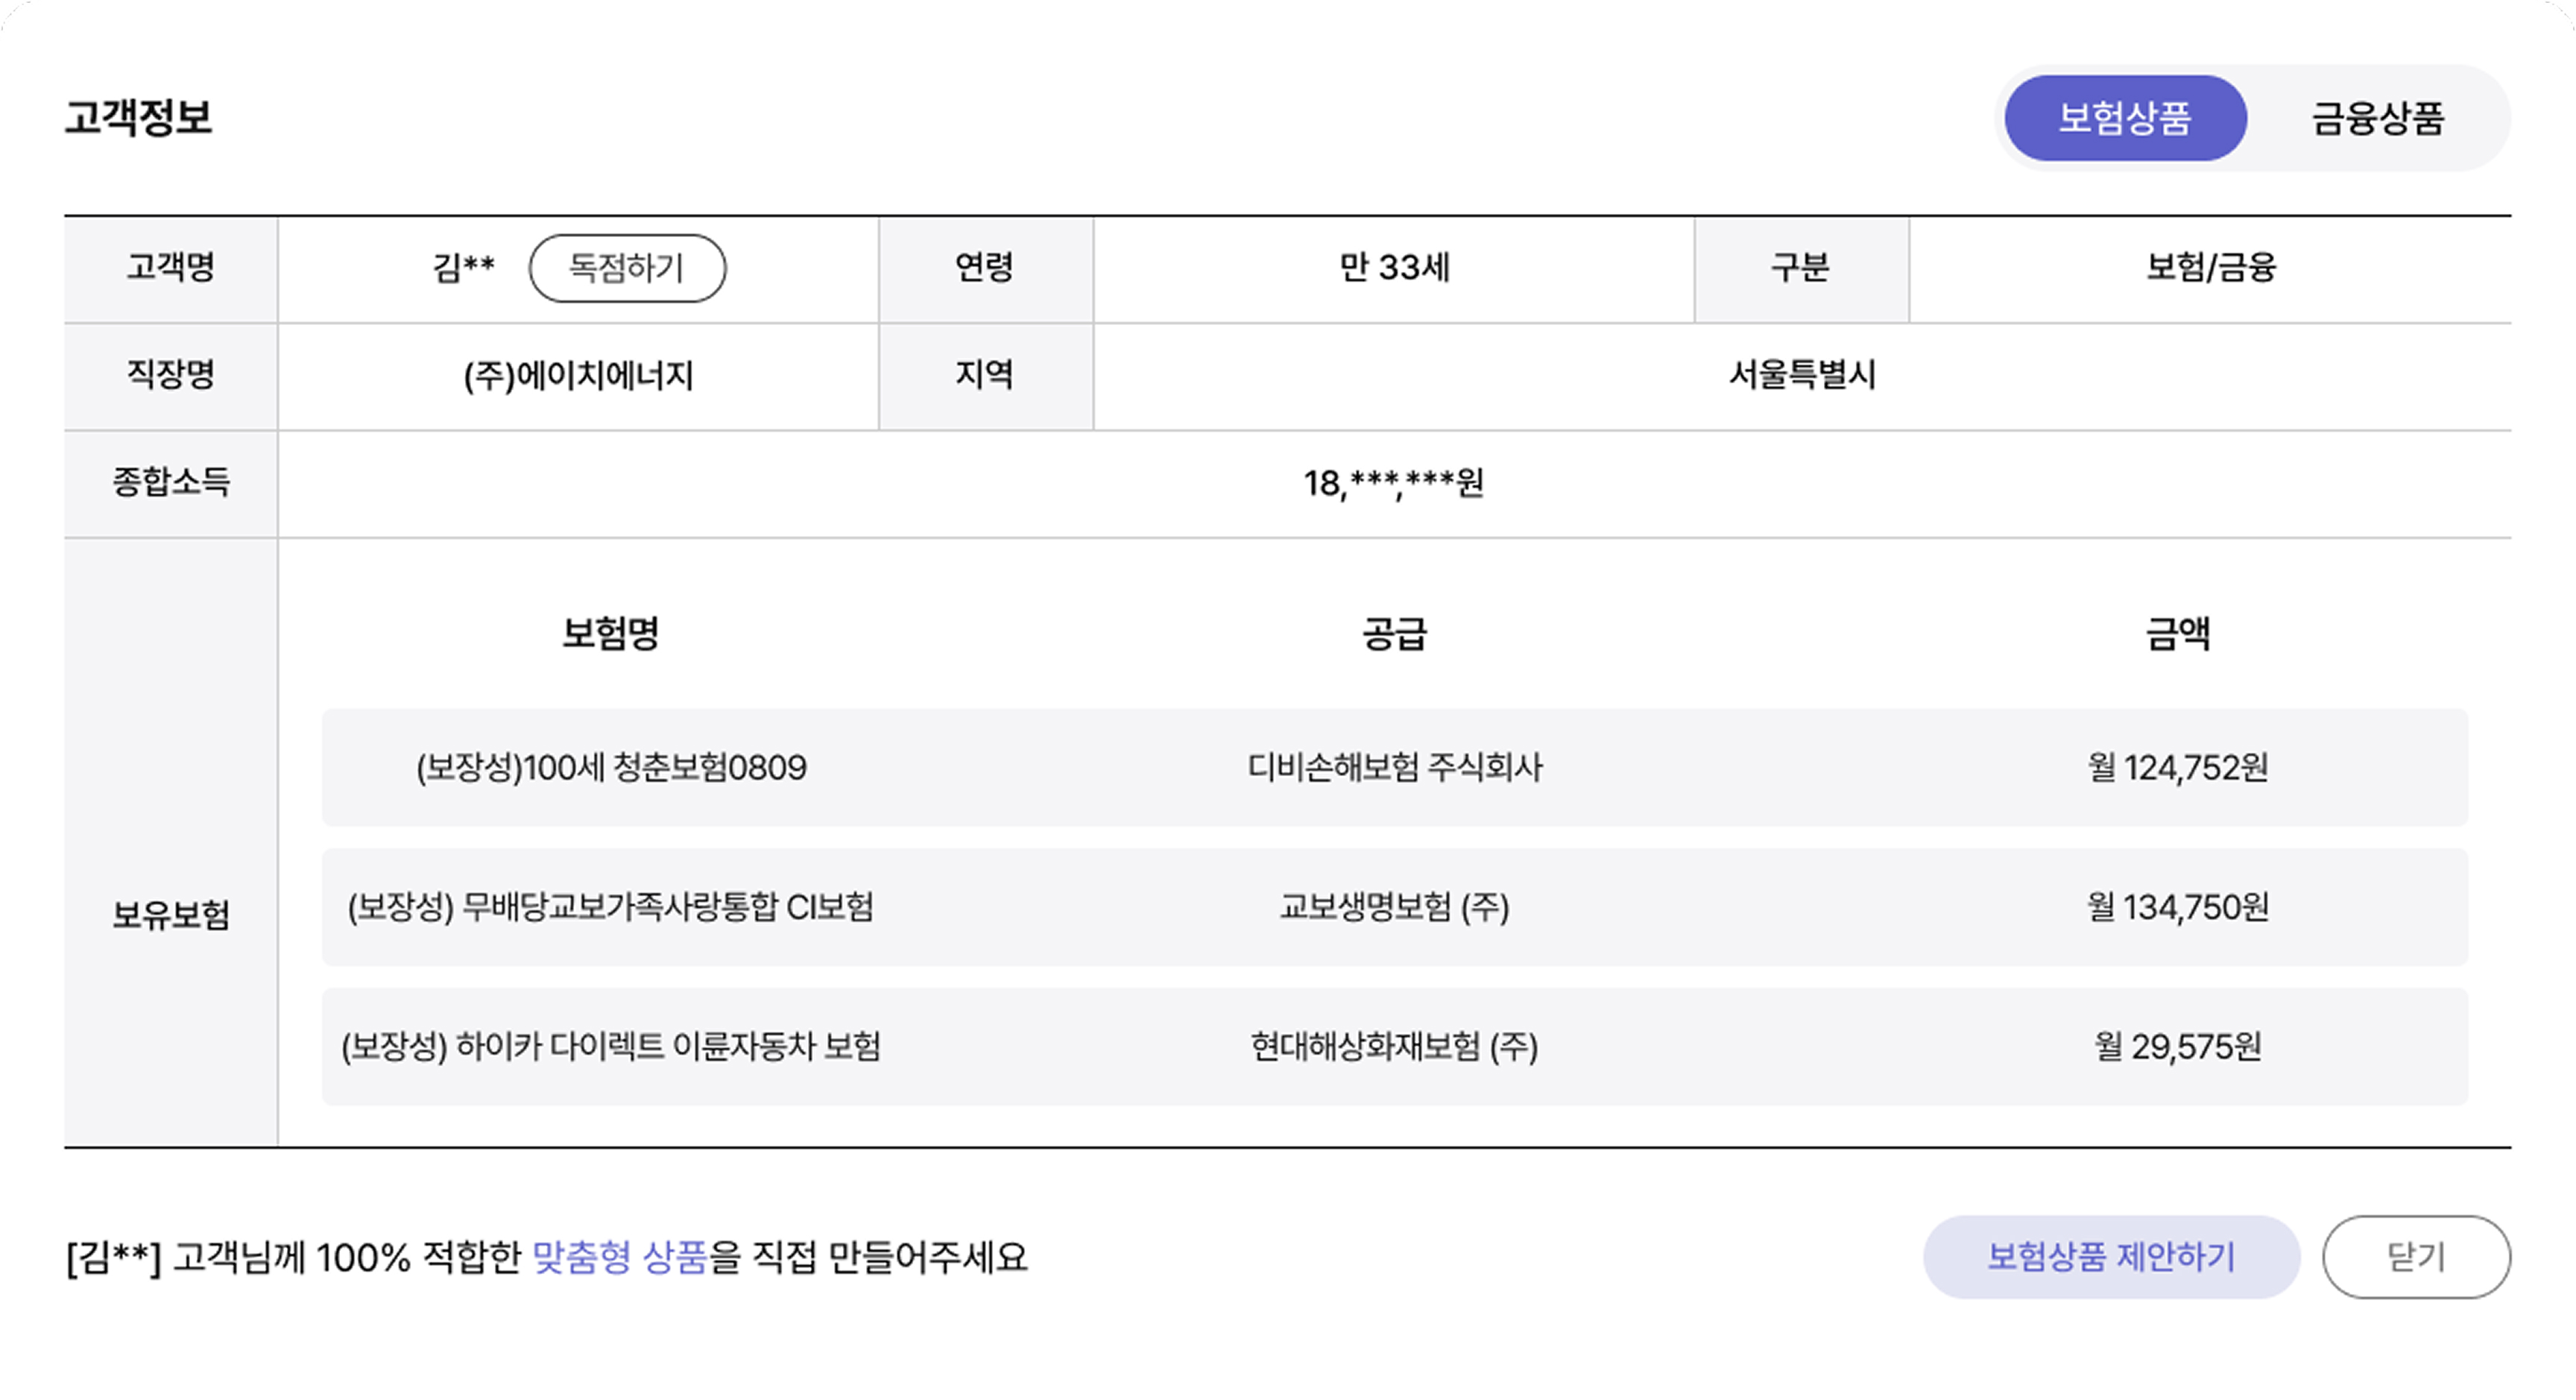Click the 공급 column header

tap(1394, 633)
